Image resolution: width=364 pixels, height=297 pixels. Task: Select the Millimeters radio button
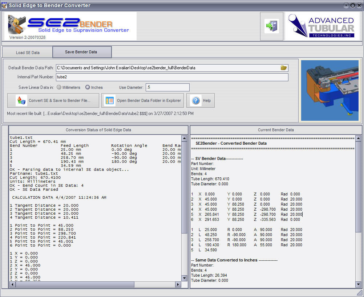click(x=59, y=87)
